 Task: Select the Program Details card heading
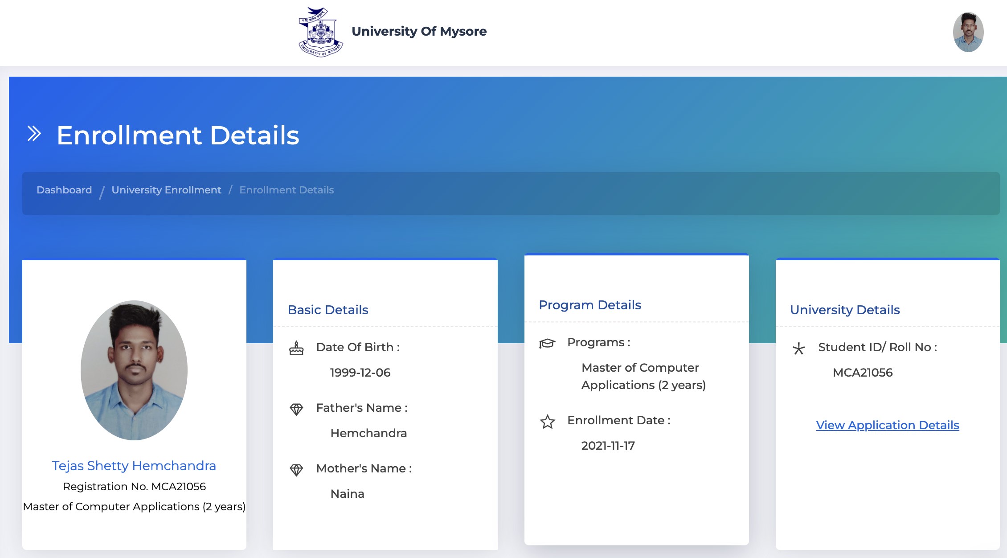click(590, 305)
